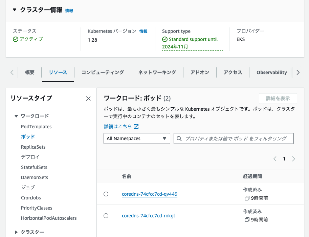Select PodTemplates resource type
This screenshot has height=237, width=309.
pos(36,127)
